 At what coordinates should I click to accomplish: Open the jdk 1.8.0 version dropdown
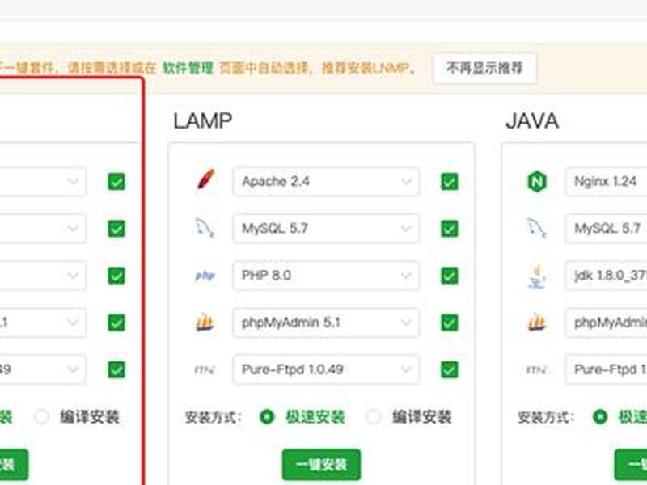[x=606, y=276]
